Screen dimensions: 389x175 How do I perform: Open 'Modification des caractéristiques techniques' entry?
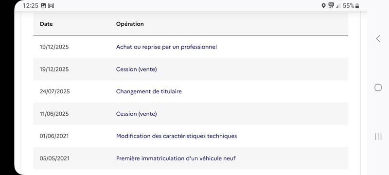tap(177, 136)
